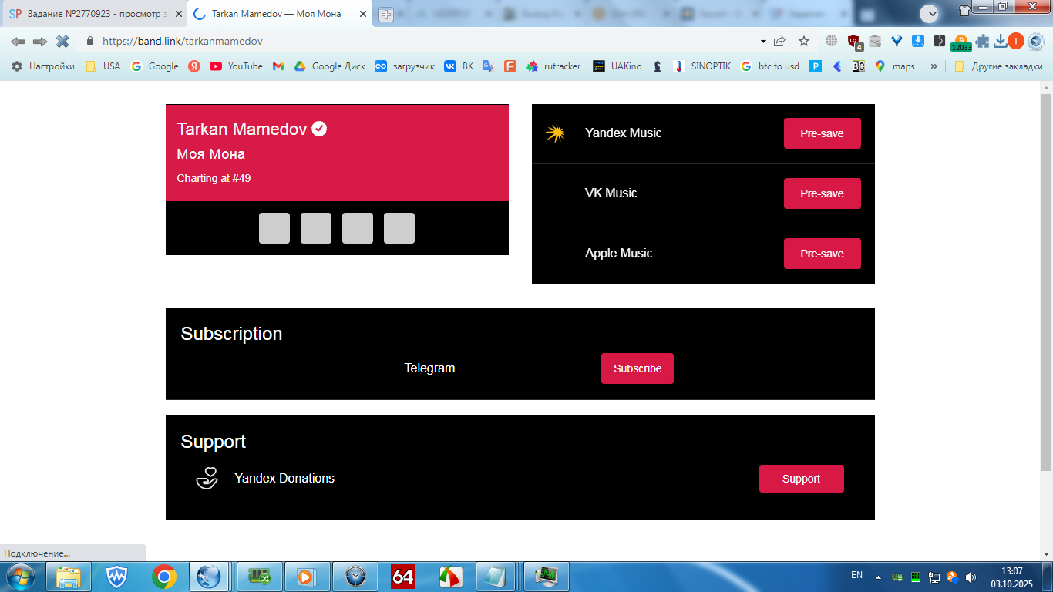1053x592 pixels.
Task: Click the fourth gray social placeholder square
Action: point(399,228)
